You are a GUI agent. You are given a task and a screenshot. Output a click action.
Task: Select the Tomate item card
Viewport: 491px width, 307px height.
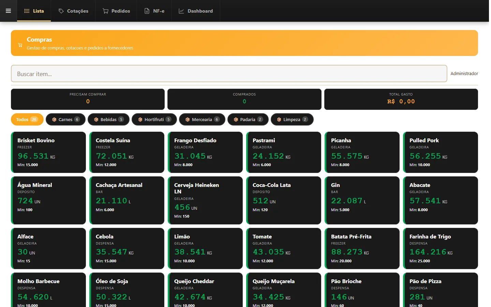[284, 248]
